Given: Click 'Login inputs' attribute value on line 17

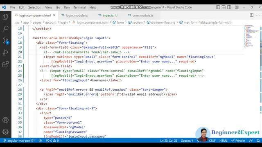Looking at the screenshot, I should tap(95, 38).
